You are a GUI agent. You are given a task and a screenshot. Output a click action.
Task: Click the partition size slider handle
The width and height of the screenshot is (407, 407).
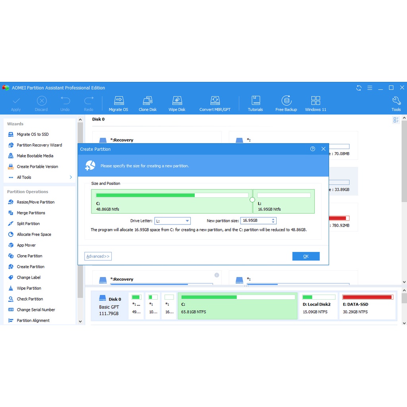pyautogui.click(x=252, y=200)
